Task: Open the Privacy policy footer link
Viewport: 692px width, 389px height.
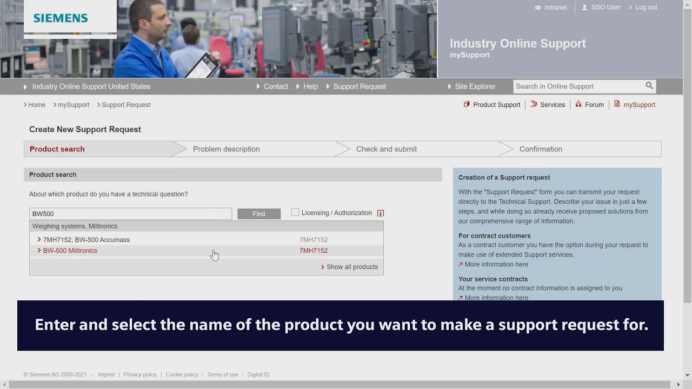Action: pyautogui.click(x=140, y=374)
